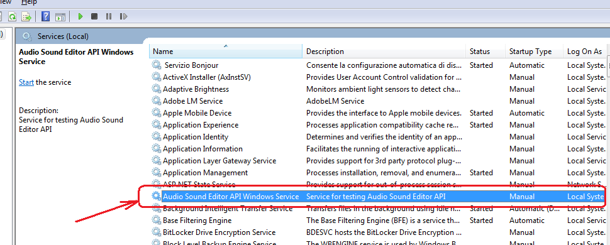
Task: Click the green Start Service toolbar icon
Action: 80,16
